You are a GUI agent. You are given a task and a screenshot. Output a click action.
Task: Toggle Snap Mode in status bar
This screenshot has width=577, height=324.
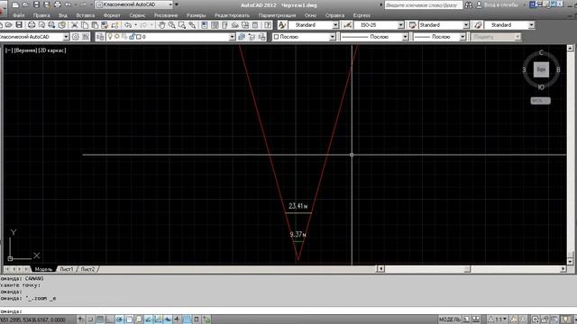click(x=90, y=319)
